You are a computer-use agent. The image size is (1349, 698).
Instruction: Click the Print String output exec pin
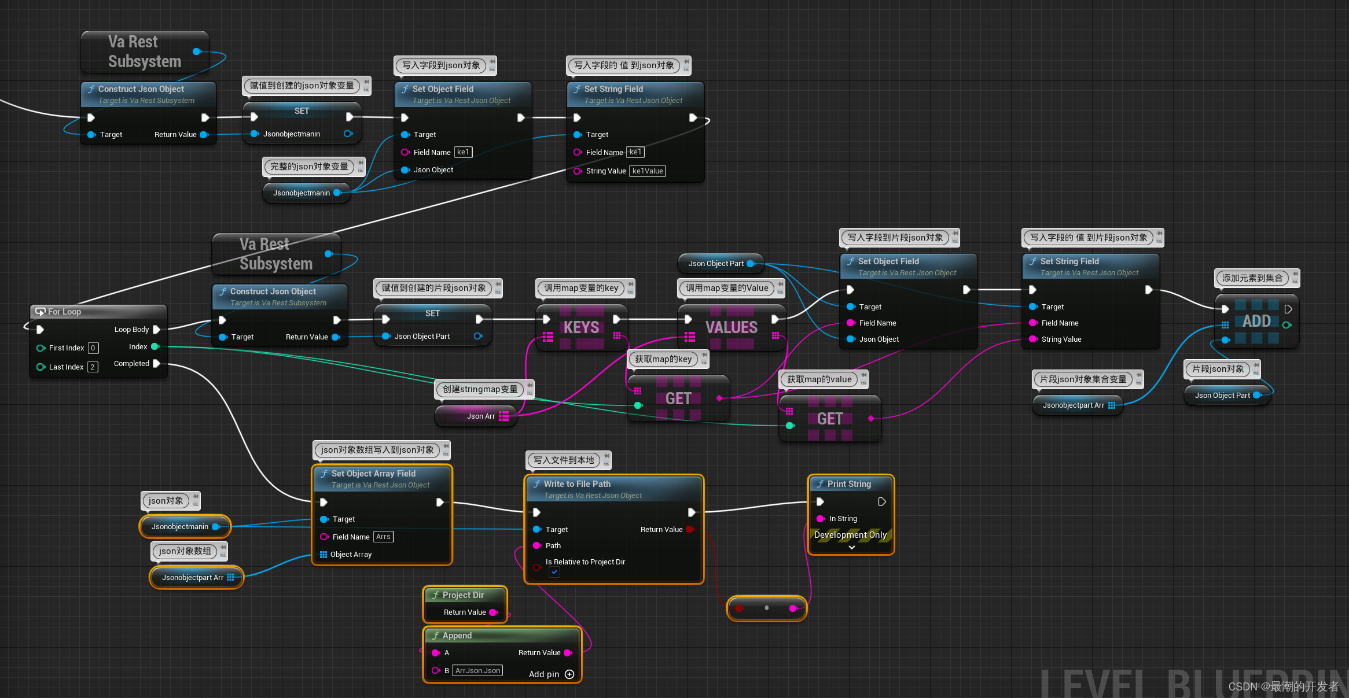click(882, 501)
